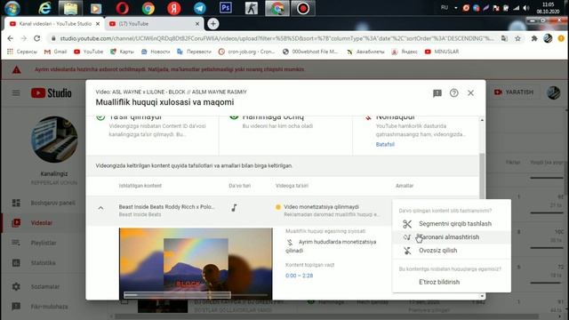Open the help question mark icon

point(453,93)
